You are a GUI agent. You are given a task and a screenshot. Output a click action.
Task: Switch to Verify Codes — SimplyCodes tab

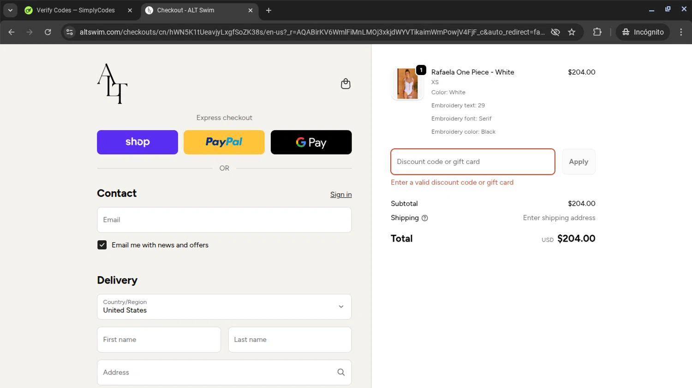click(76, 10)
